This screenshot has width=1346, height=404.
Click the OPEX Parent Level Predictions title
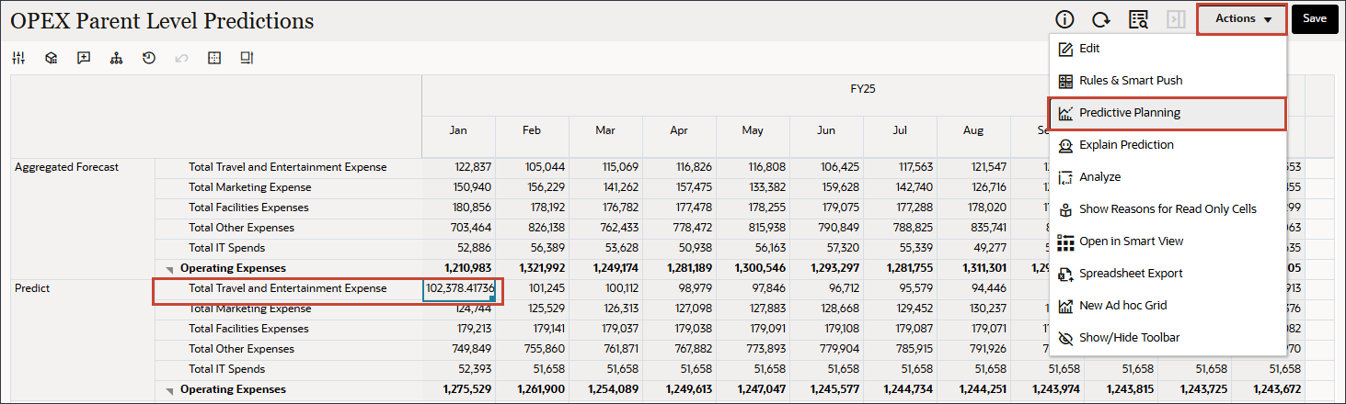tap(162, 20)
